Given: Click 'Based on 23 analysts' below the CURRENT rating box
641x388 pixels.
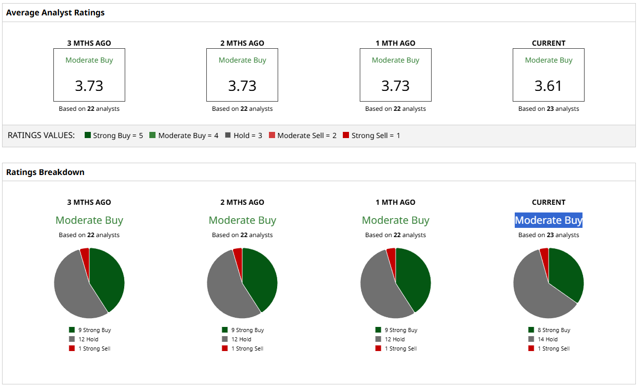Looking at the screenshot, I should (x=549, y=109).
